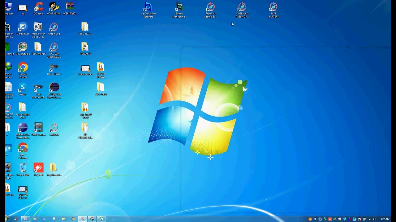
Task: Open the BPS 13 CHINA... folder
Action: click(101, 70)
